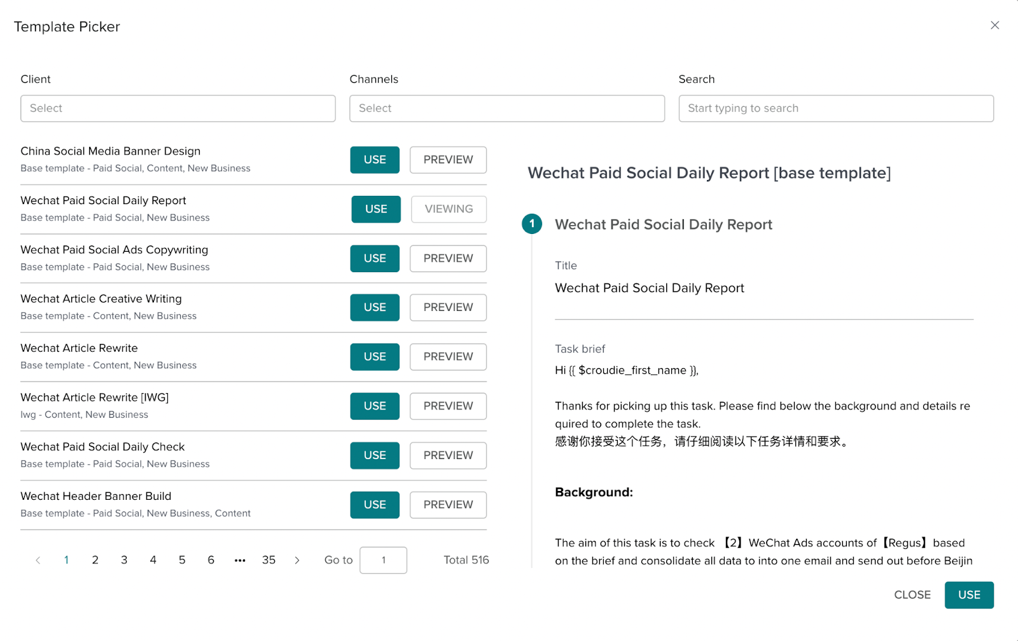
Task: Preview Wechat Paid Social Ads Copywriting template
Action: point(448,258)
